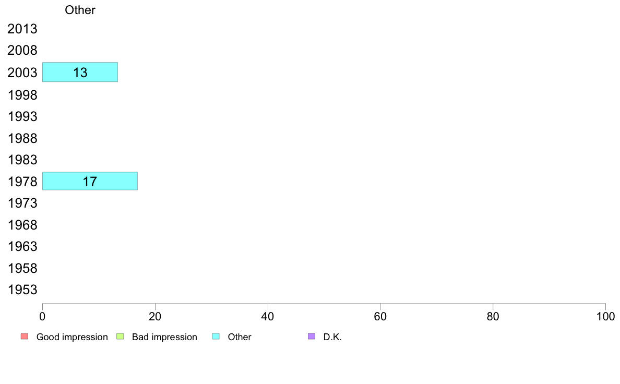Screen dimensions: 620x384
Task: Click the red Good impression legend swatch
Action: [25, 337]
